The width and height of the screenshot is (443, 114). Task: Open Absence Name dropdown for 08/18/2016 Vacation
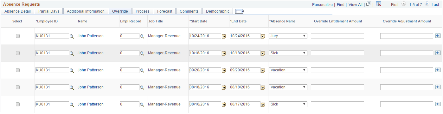point(288,87)
